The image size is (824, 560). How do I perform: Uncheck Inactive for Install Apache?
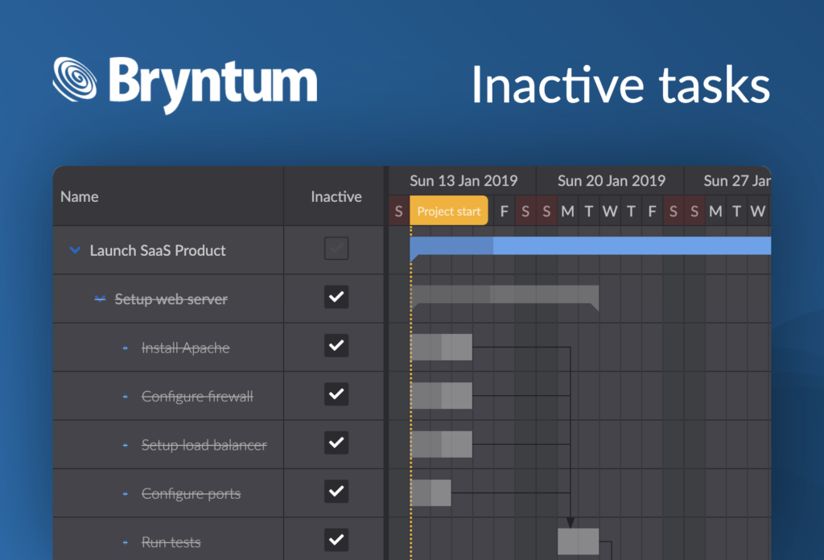click(x=335, y=346)
